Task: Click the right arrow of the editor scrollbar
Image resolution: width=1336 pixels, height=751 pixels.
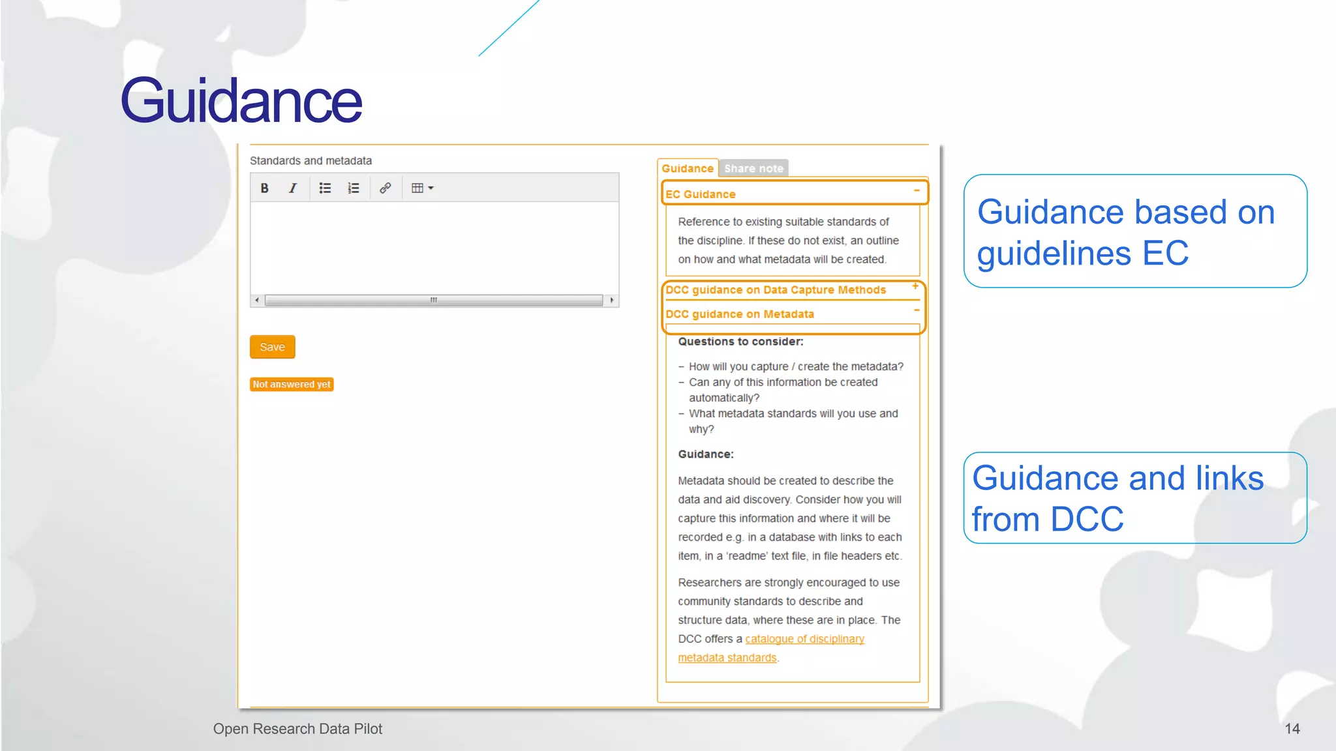Action: (x=612, y=301)
